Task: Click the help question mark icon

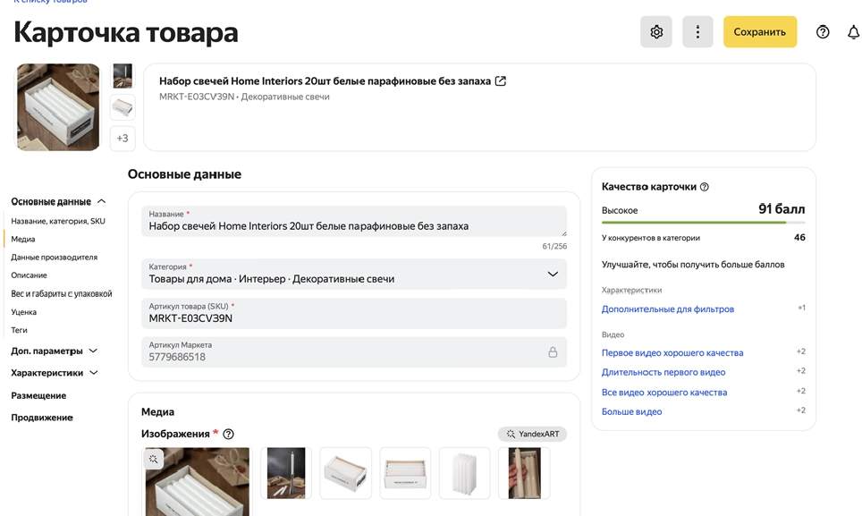Action: [823, 32]
